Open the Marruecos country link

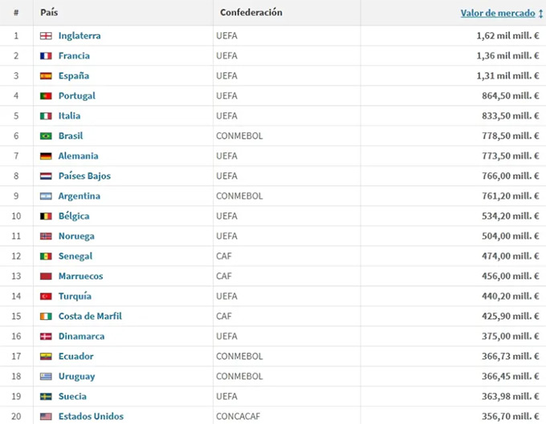(x=80, y=277)
